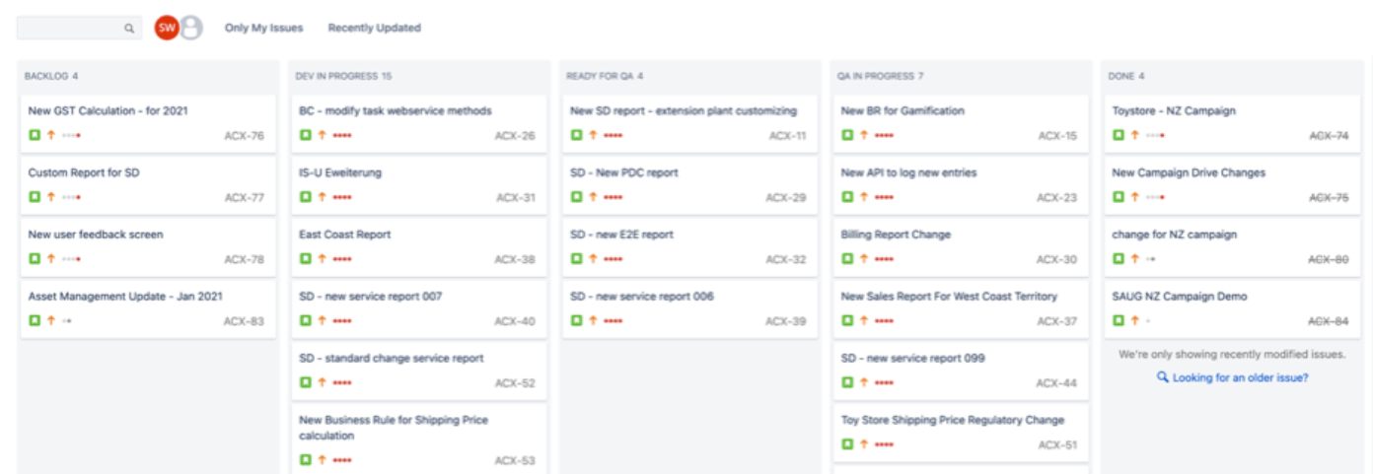The image size is (1373, 474).
Task: Open card Billing Report Change
Action: click(961, 247)
